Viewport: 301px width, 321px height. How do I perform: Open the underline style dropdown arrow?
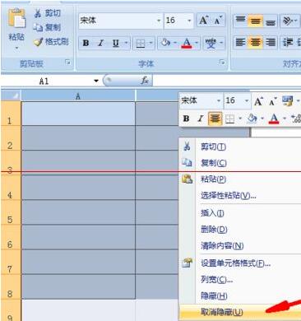126,43
